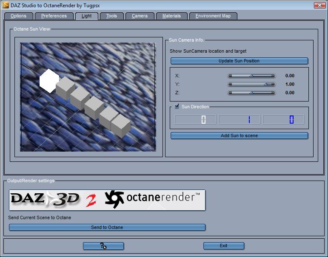This screenshot has height=257, width=328.
Task: Adjust the X position slider
Action: pos(251,76)
